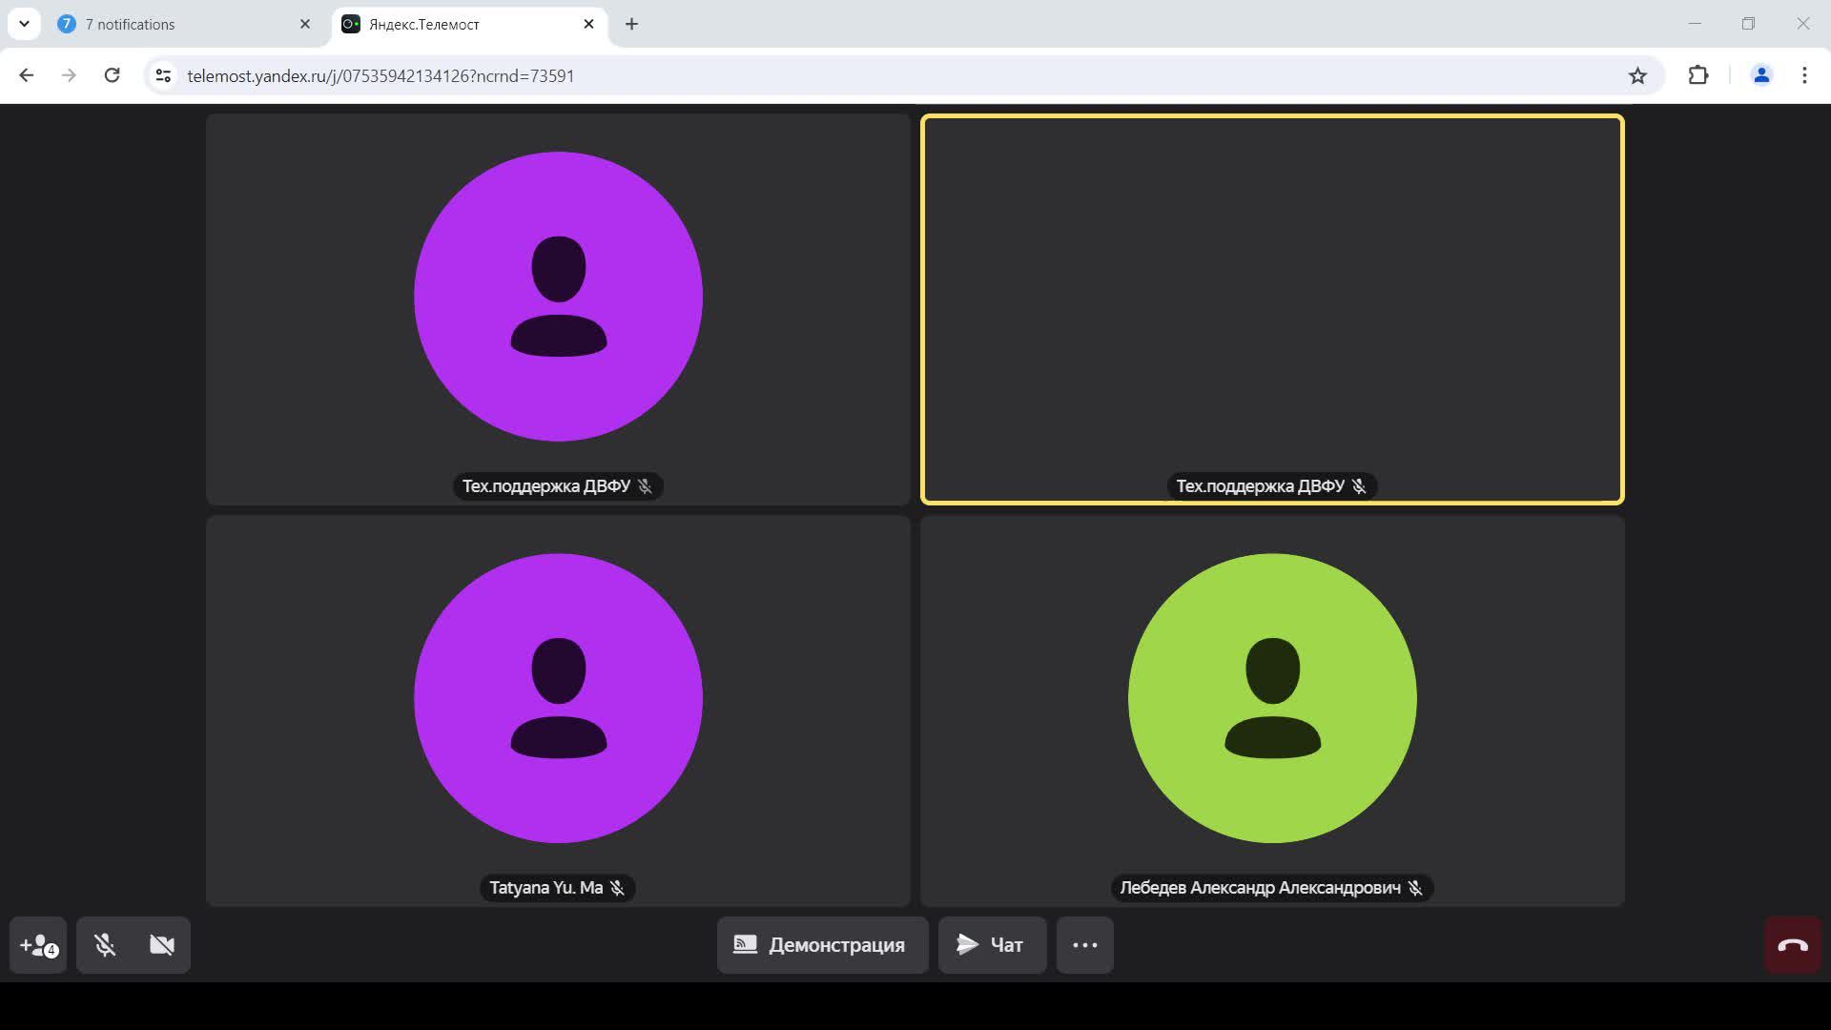Screen dimensions: 1831x1030
Task: Toggle site information icon in address bar
Action: point(163,75)
